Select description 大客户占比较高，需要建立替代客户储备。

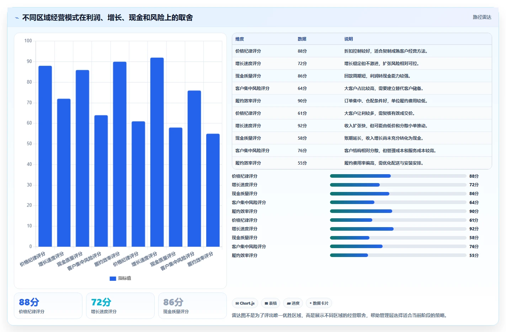(384, 89)
